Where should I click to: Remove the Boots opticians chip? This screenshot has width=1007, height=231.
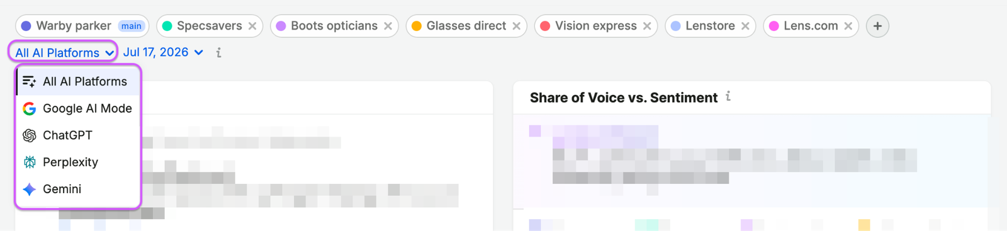(388, 26)
